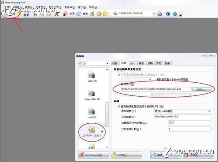
Task: Select the image file radio button
Action: [x=119, y=84]
